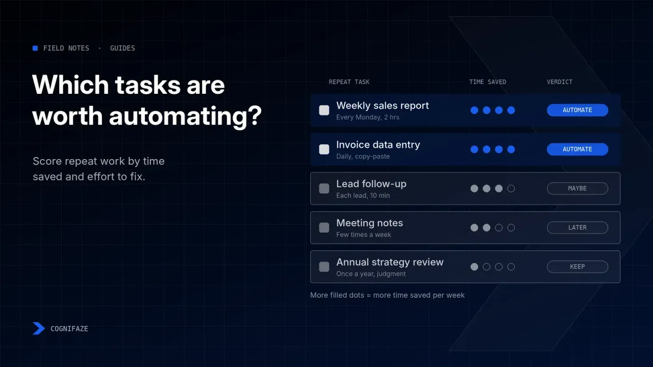This screenshot has width=653, height=367.
Task: Click the 'Meeting notes' task title
Action: coord(369,223)
